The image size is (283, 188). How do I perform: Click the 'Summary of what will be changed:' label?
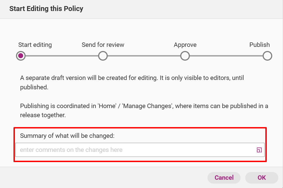click(67, 136)
